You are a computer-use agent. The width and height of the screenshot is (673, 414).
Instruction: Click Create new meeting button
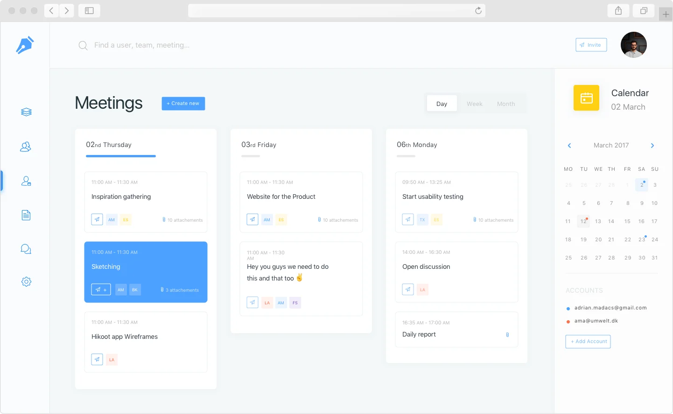[x=183, y=103]
